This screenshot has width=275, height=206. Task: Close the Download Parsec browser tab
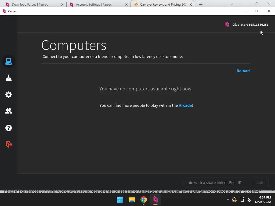[62, 5]
